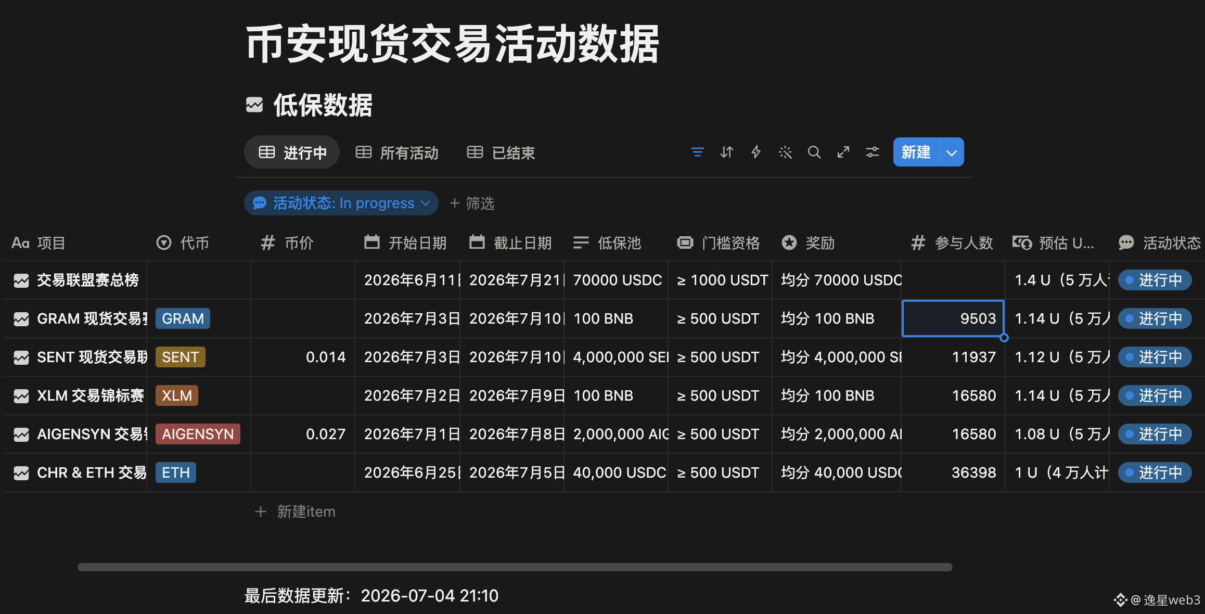Viewport: 1205px width, 614px height.
Task: Click expand to full page icon
Action: click(843, 152)
